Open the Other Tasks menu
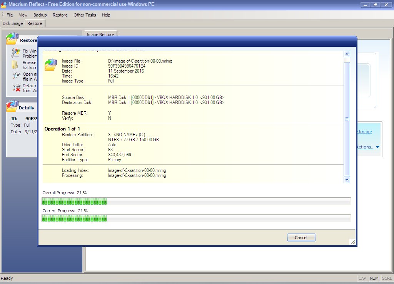Screen dimensions: 394x284 tap(84, 15)
